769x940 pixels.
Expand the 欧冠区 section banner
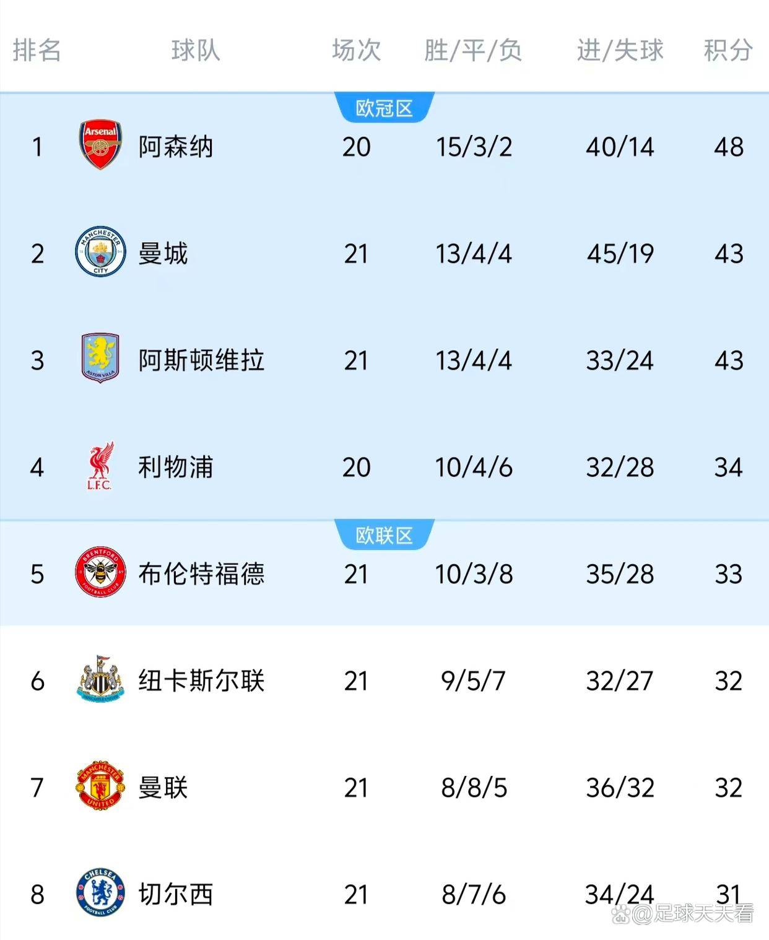tap(384, 105)
